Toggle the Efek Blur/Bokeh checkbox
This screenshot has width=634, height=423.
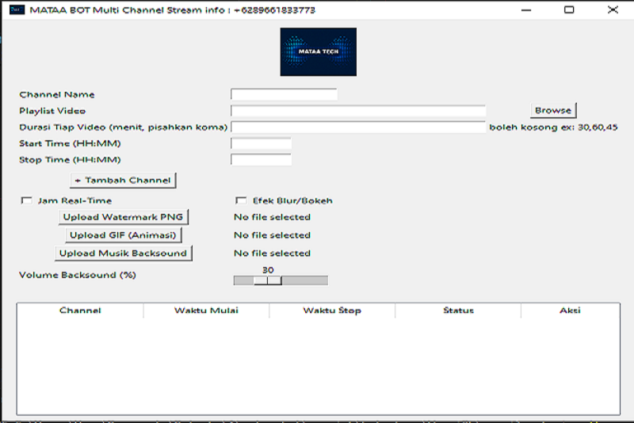pos(241,201)
